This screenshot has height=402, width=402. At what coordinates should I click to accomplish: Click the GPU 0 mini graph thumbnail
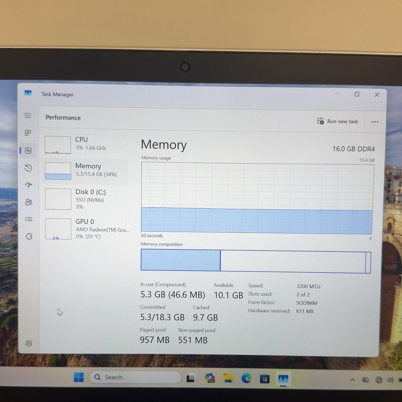tap(58, 229)
